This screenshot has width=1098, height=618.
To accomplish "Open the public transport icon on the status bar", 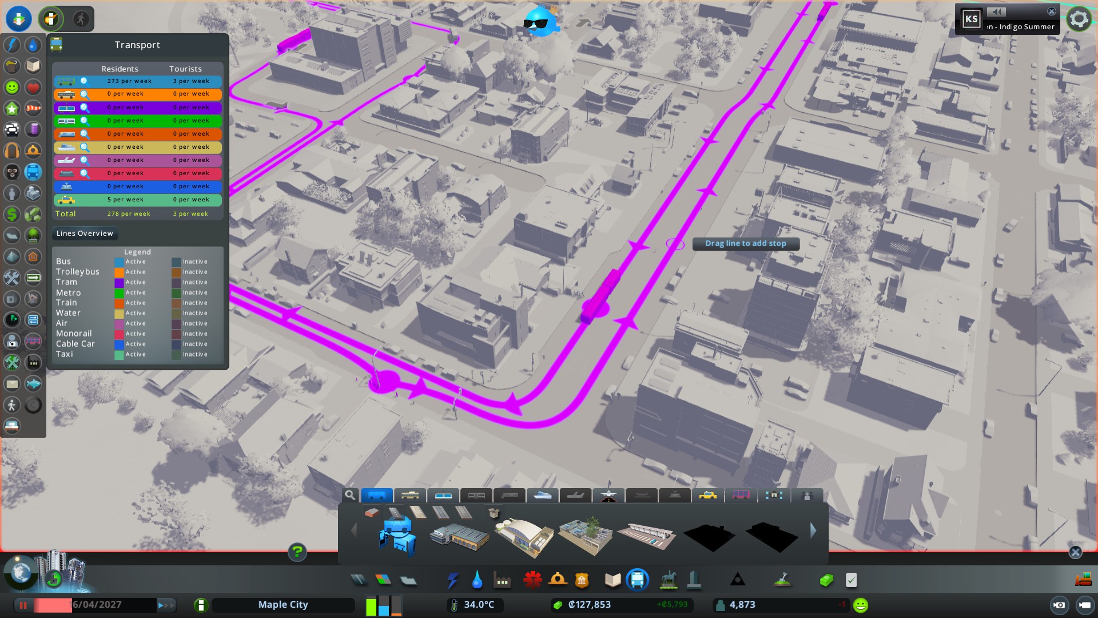I will [x=637, y=580].
